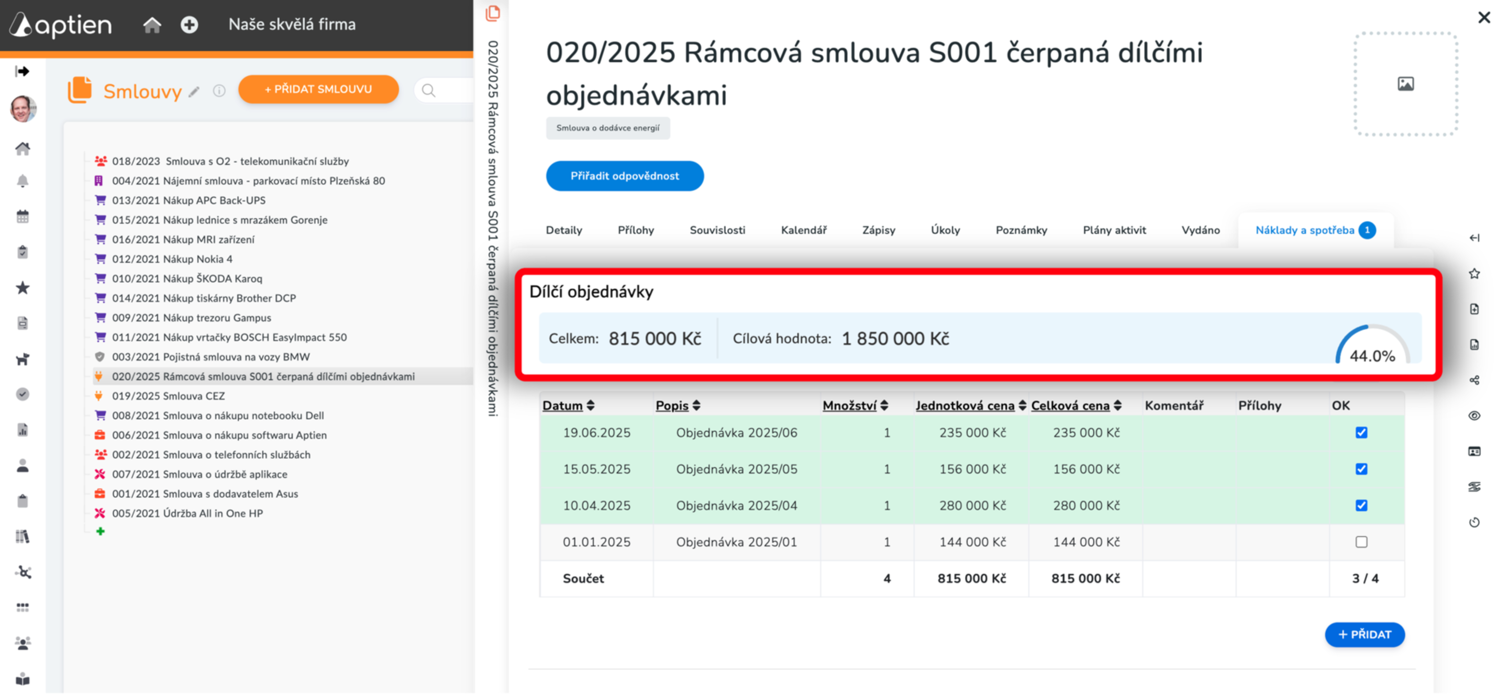The width and height of the screenshot is (1508, 694).
Task: Uncheck OK for Objednávka 2025/06
Action: [x=1361, y=432]
